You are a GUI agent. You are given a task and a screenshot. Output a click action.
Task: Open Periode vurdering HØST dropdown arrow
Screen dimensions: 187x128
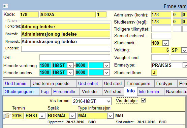coord(70,66)
